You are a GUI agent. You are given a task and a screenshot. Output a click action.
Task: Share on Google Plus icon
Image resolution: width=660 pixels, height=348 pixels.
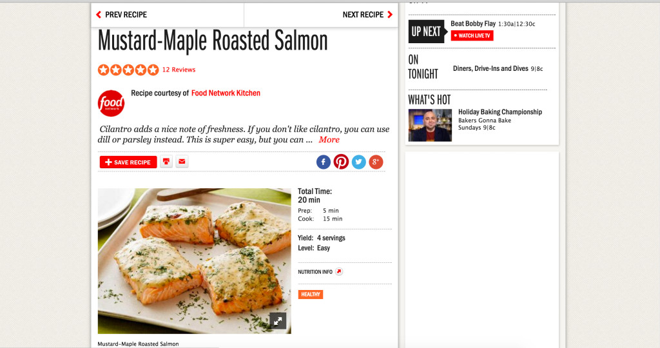click(x=376, y=162)
